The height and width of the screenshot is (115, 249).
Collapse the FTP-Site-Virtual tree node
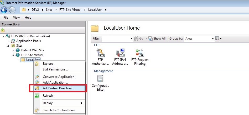pos(13,56)
